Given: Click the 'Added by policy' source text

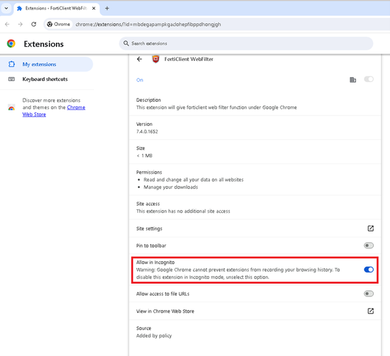Looking at the screenshot, I should [x=154, y=336].
